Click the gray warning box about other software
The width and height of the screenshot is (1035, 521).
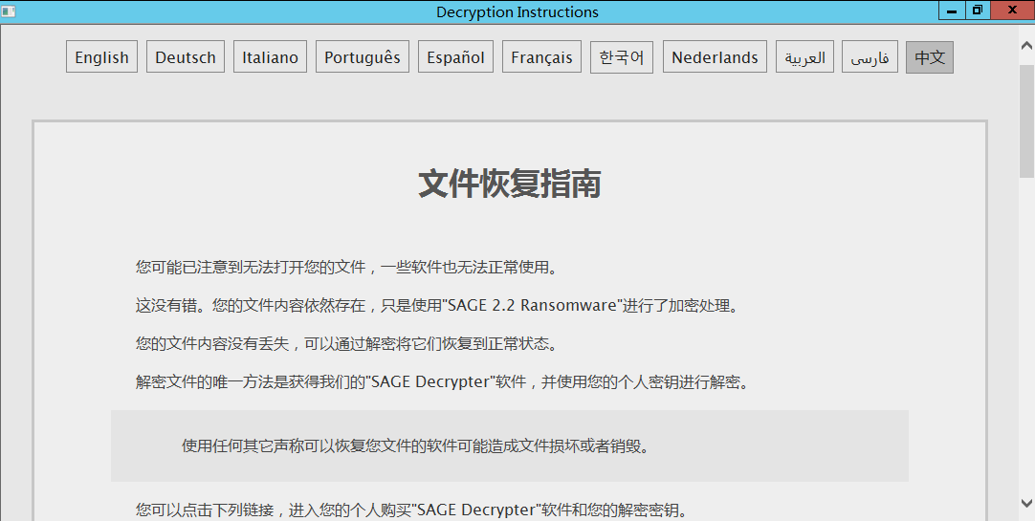pos(509,445)
